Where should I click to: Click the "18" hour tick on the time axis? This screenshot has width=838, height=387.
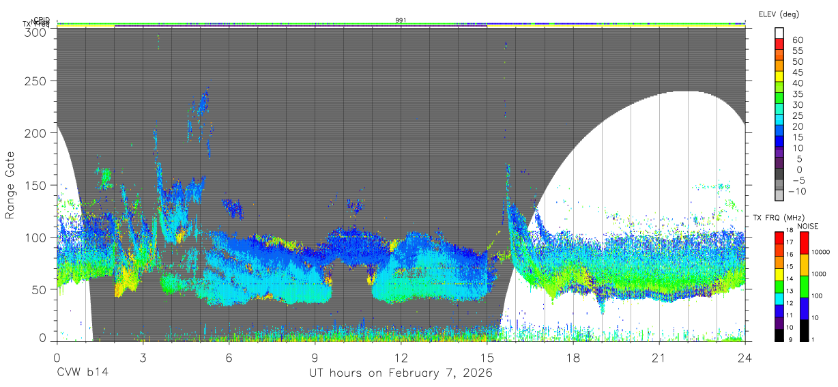573,357
